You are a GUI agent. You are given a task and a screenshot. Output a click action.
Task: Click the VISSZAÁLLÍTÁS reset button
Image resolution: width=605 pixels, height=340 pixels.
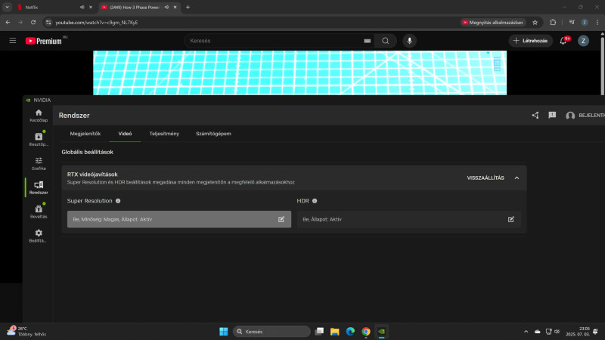pos(486,178)
